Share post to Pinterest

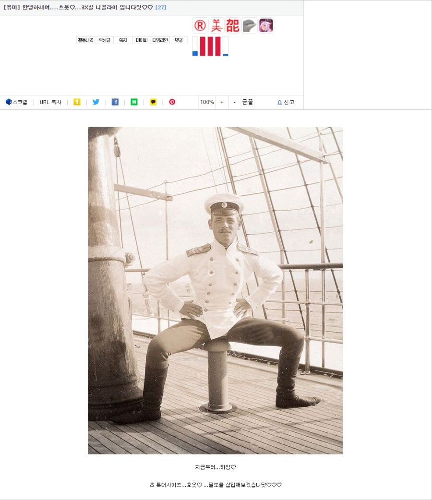(x=172, y=102)
